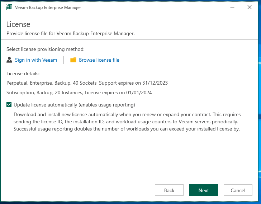The height and width of the screenshot is (204, 261).
Task: Proceed with the Next button
Action: (204, 190)
